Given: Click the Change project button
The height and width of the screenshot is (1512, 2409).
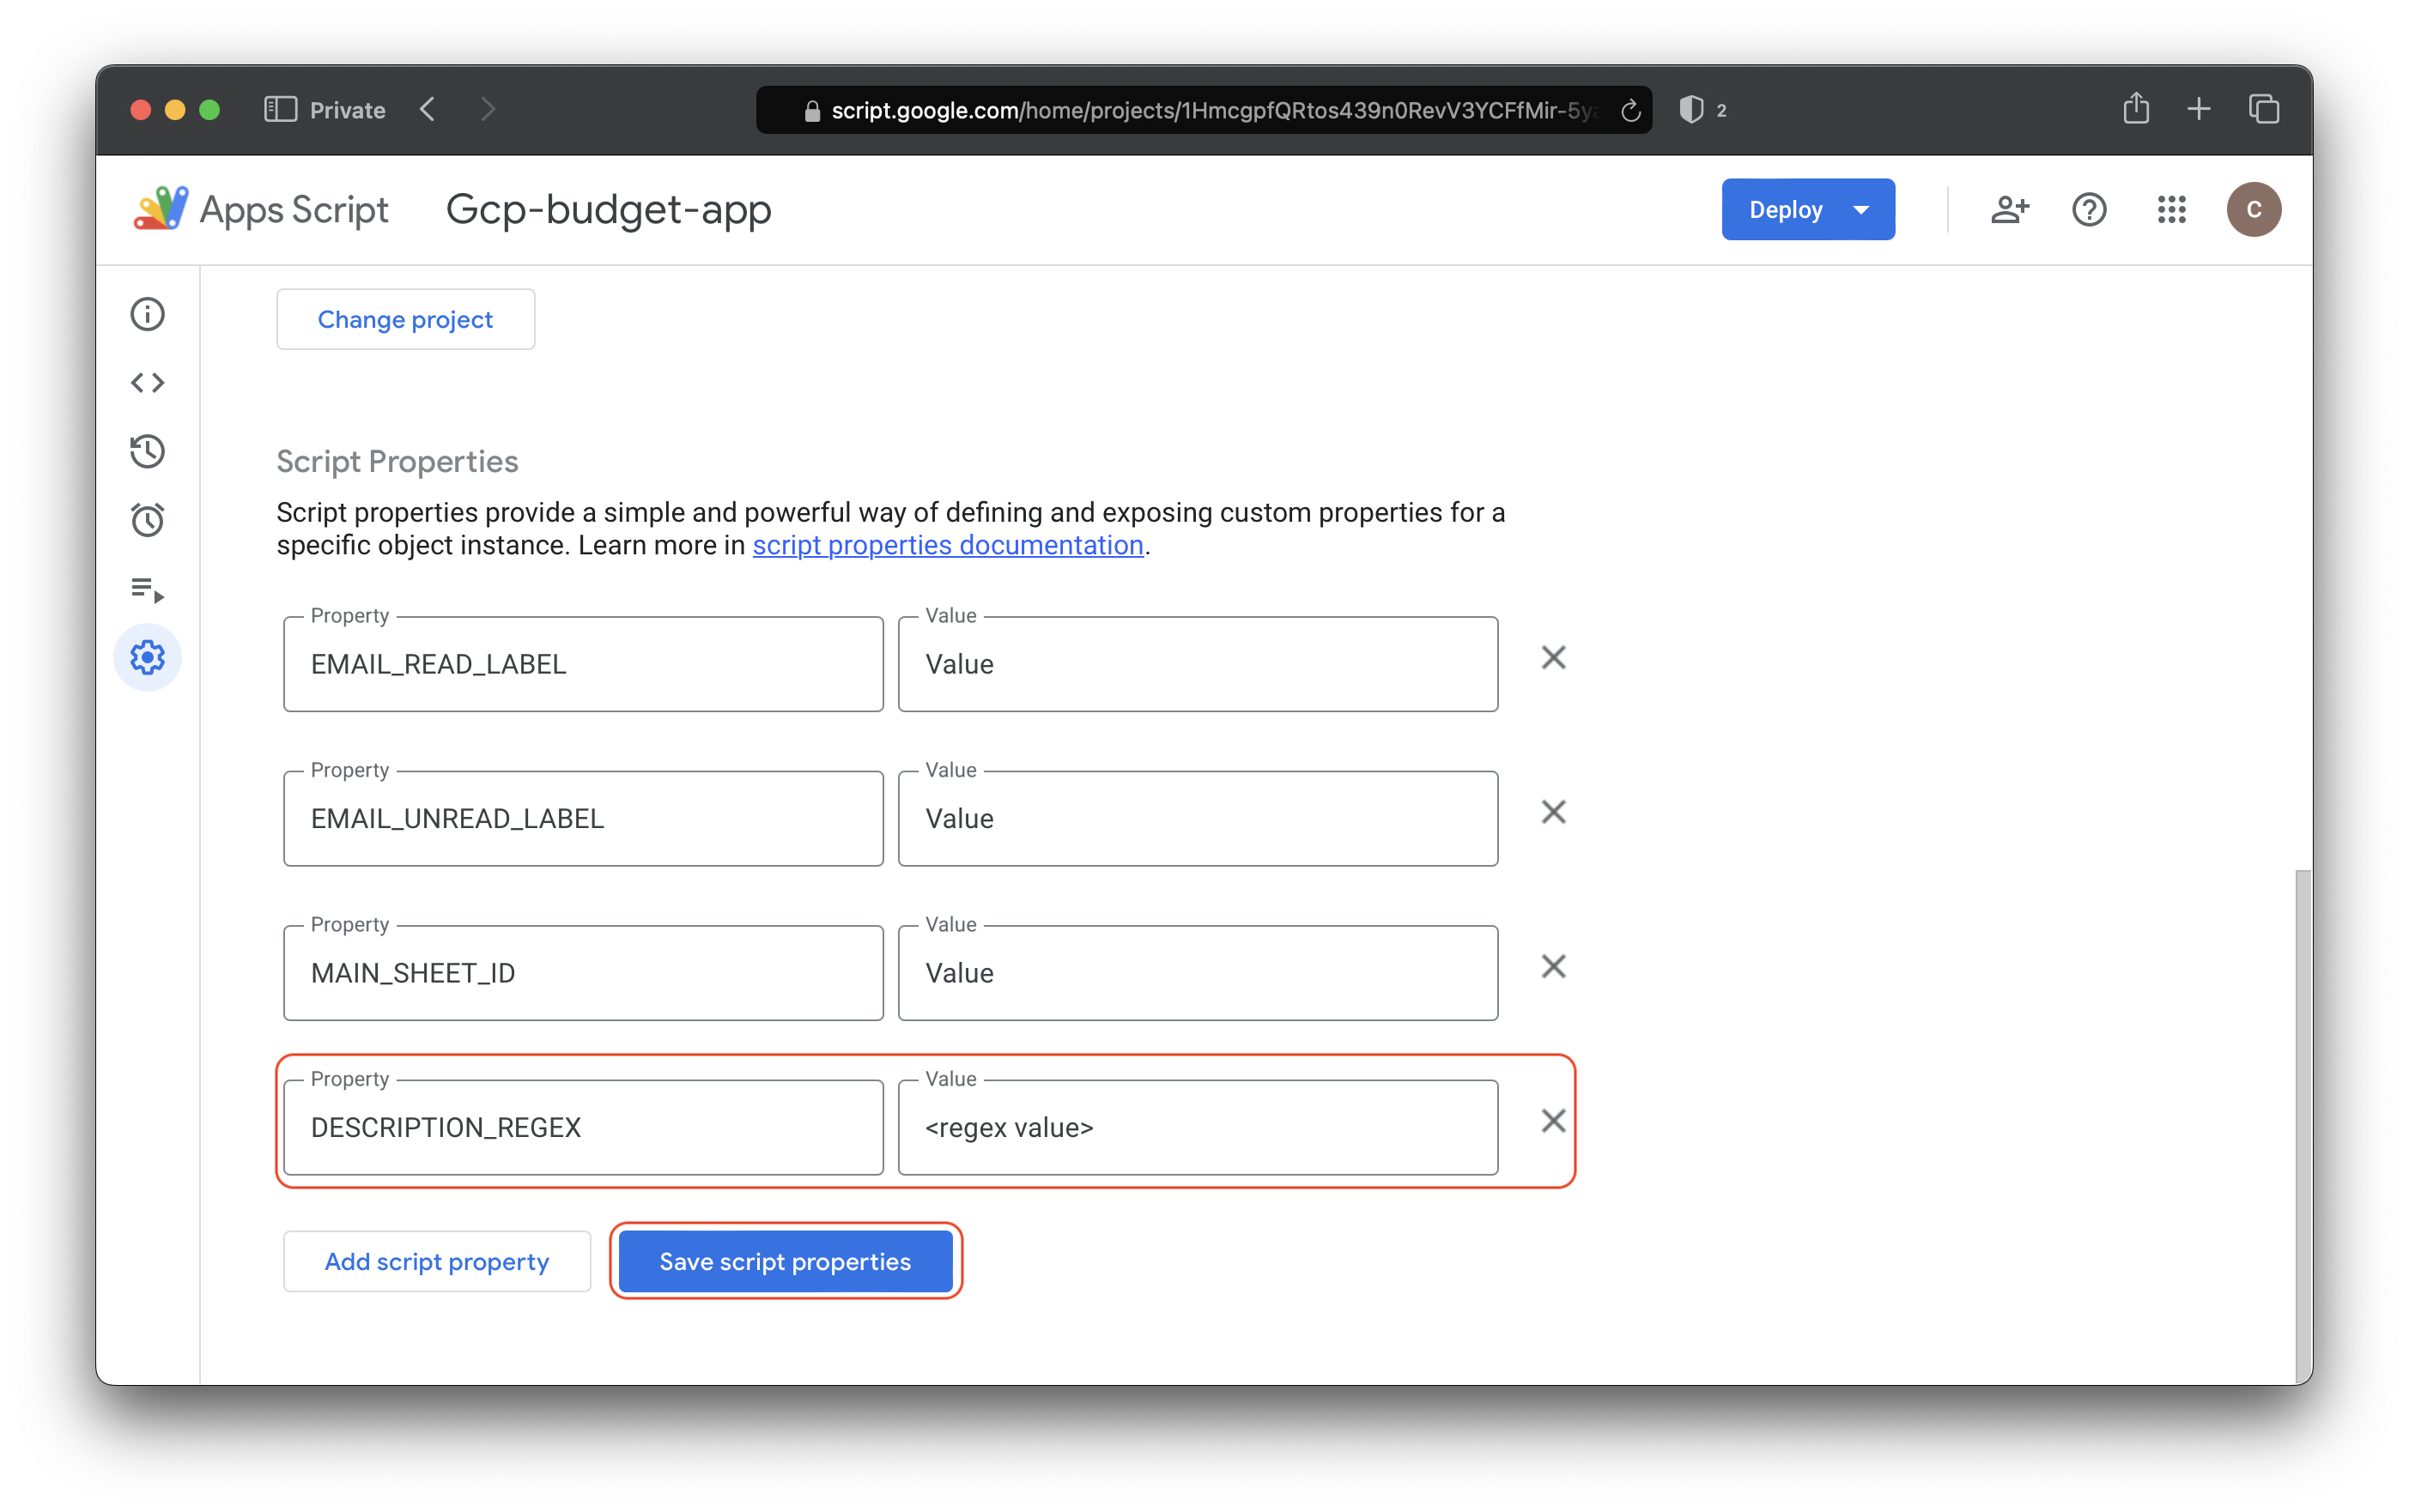Looking at the screenshot, I should point(405,320).
